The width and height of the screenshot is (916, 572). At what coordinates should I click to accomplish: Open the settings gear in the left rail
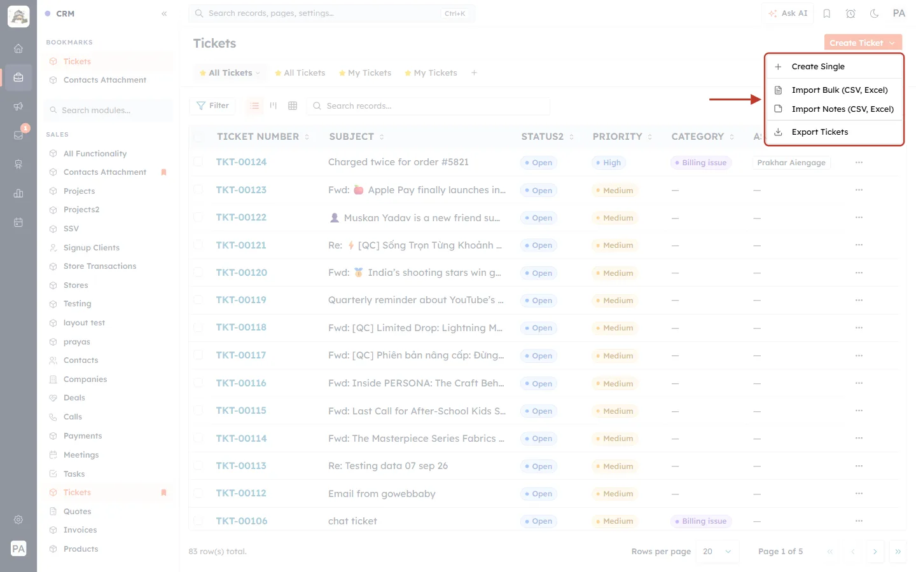click(18, 519)
